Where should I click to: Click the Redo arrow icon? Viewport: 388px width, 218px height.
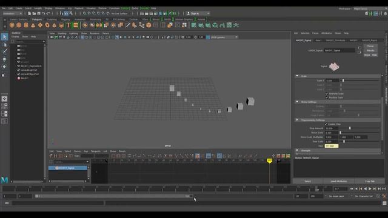(x=48, y=13)
